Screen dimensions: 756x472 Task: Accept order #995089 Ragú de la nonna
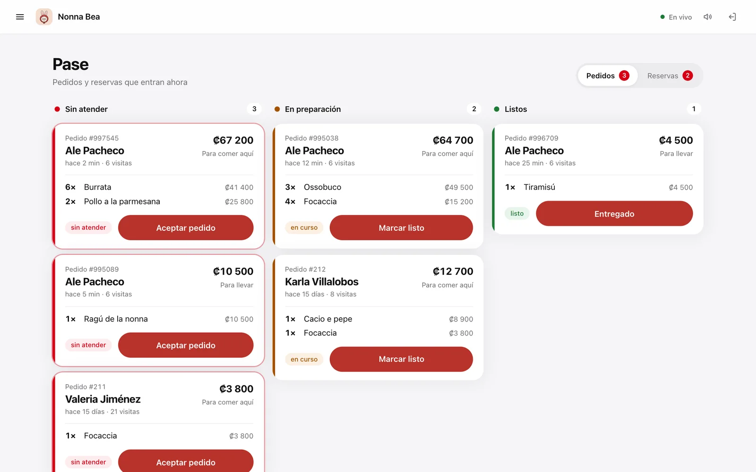point(186,345)
